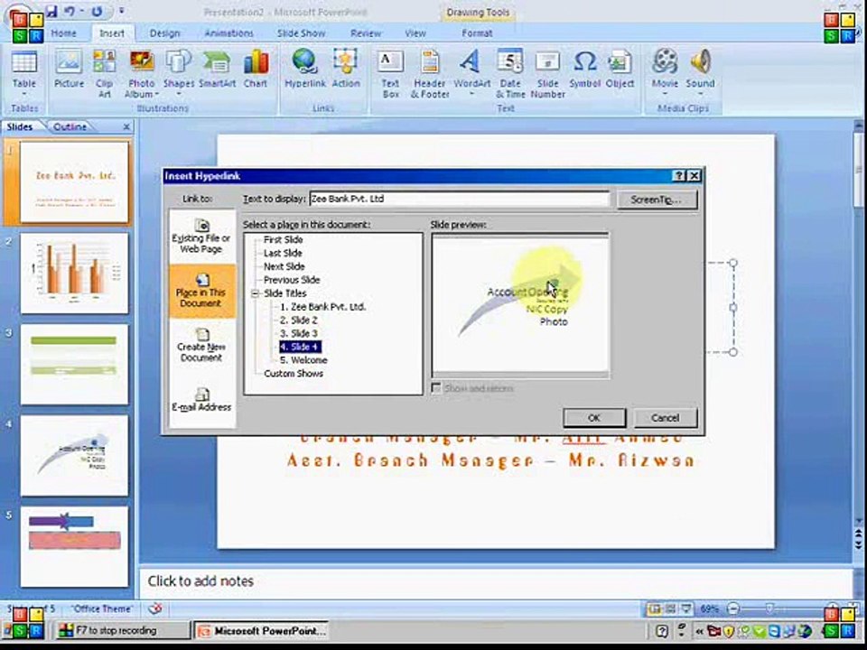Insert an Object
The image size is (867, 650).
620,70
